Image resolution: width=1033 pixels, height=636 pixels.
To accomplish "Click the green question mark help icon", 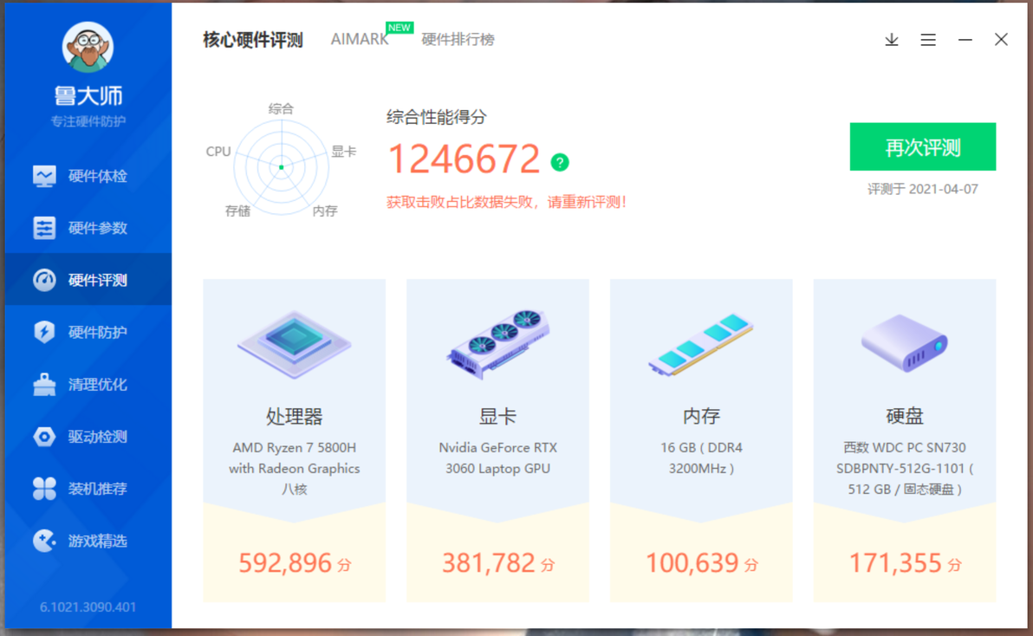I will pyautogui.click(x=560, y=162).
